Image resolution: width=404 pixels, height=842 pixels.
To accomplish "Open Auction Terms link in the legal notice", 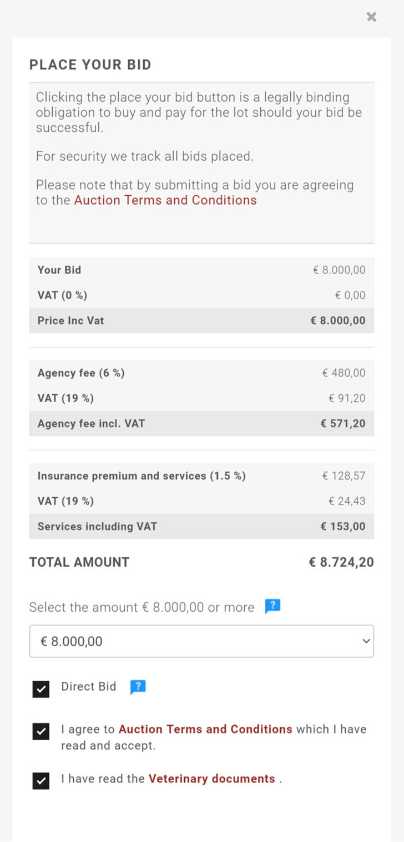I will click(165, 200).
